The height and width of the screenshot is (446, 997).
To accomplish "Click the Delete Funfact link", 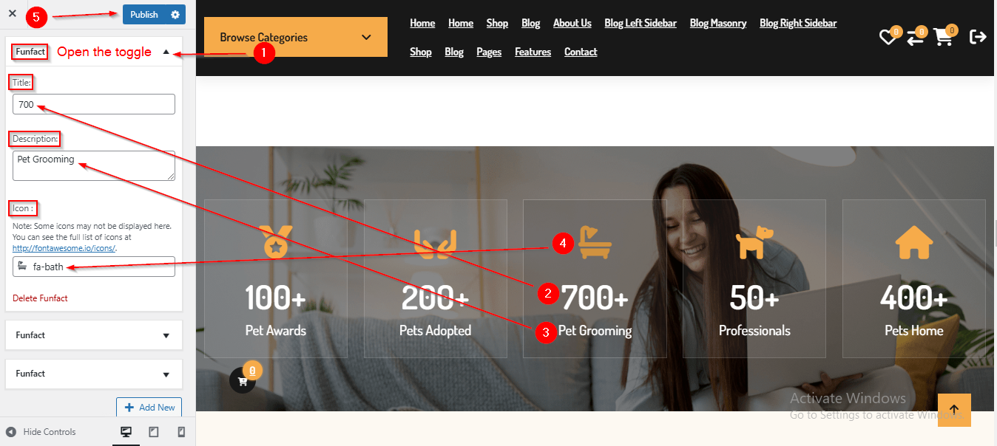I will [x=40, y=298].
